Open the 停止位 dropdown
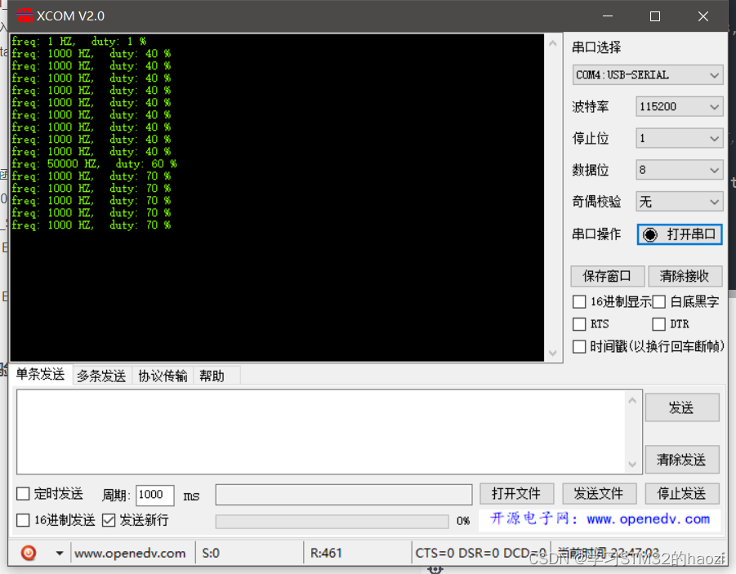 [679, 139]
